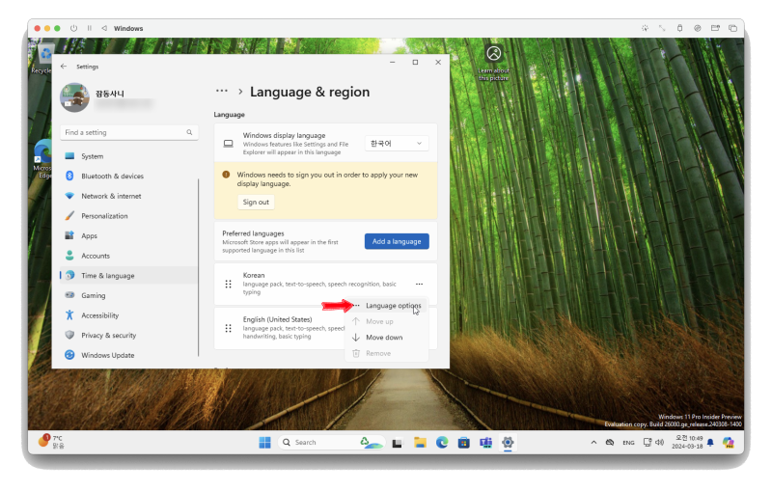772x491 pixels.
Task: Open Windows Update sync icon
Action: (x=69, y=355)
